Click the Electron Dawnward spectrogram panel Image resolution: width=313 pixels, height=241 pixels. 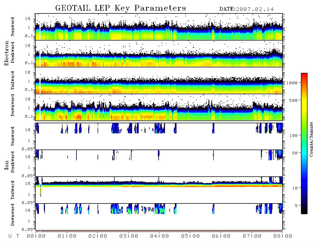pyautogui.click(x=159, y=107)
